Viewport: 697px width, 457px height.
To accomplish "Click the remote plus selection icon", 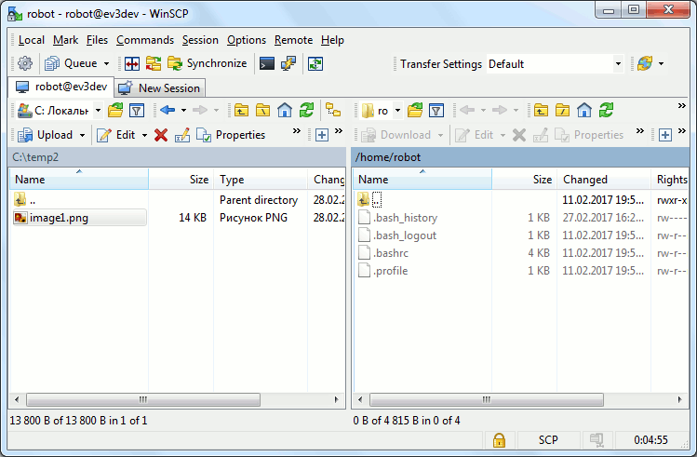I will [x=665, y=135].
